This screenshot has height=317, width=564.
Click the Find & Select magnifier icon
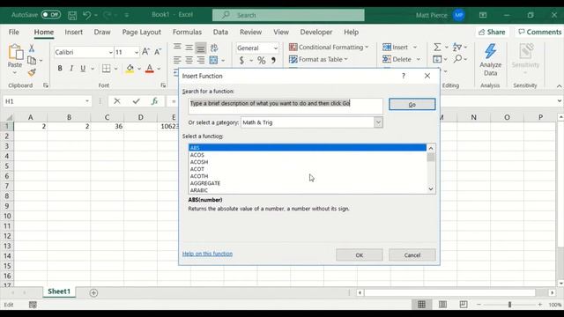pyautogui.click(x=457, y=59)
